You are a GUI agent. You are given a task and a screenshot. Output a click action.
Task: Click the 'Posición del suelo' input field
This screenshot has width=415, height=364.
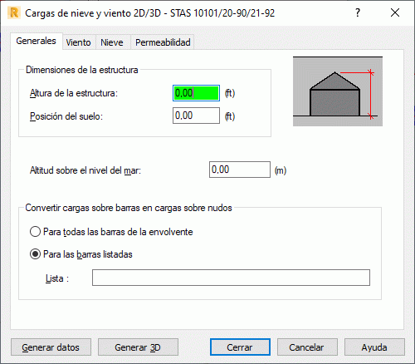(196, 116)
